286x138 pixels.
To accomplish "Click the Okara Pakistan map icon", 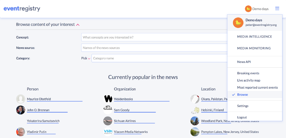I will (195, 99).
